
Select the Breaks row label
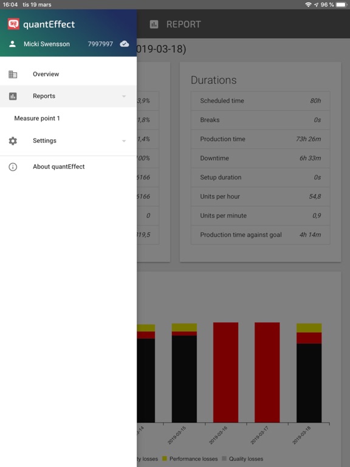[210, 120]
